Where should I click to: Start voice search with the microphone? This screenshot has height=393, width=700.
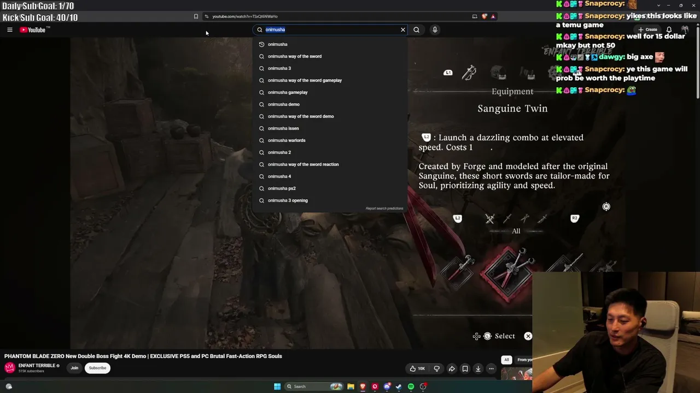tap(435, 29)
